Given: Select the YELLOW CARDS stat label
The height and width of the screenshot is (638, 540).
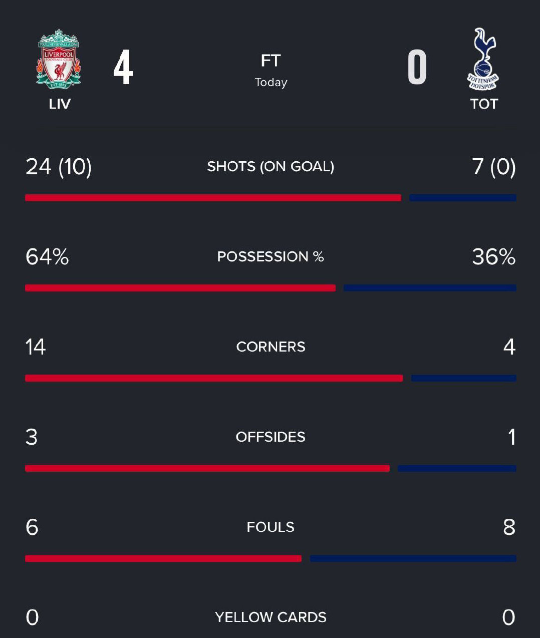Looking at the screenshot, I should (271, 617).
